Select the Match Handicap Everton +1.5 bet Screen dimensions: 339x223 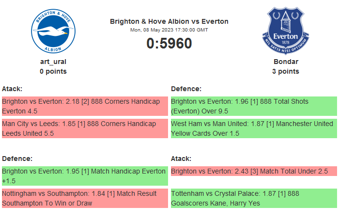pos(85,176)
